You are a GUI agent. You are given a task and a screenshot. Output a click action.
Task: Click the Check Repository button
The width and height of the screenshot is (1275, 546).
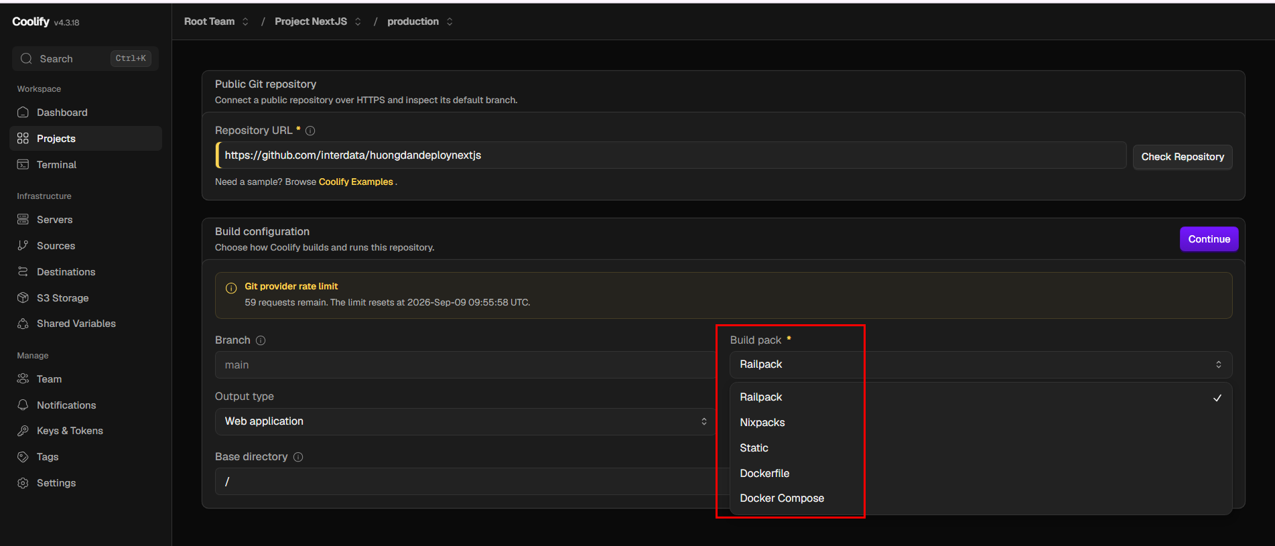click(x=1183, y=157)
